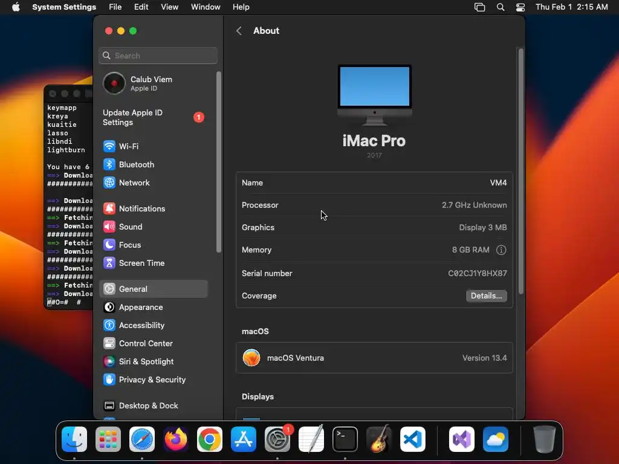619x464 pixels.
Task: Open Siri & Spotlight settings
Action: point(153,361)
